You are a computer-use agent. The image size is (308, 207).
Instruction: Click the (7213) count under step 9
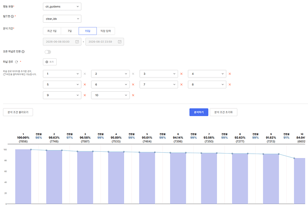coord(271,142)
